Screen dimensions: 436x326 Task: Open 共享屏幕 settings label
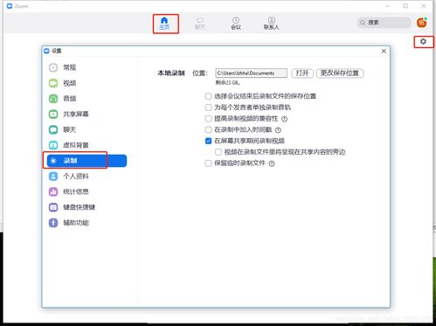coord(76,114)
